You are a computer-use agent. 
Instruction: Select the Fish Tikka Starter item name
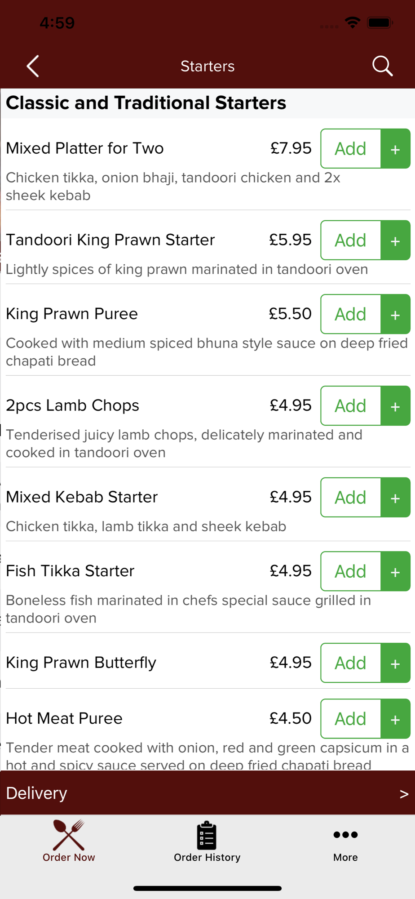point(70,571)
